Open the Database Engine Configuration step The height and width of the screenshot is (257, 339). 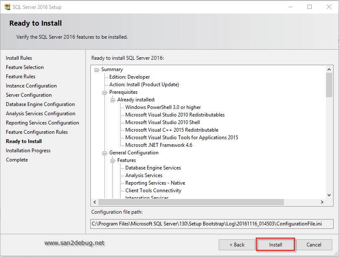pyautogui.click(x=40, y=104)
